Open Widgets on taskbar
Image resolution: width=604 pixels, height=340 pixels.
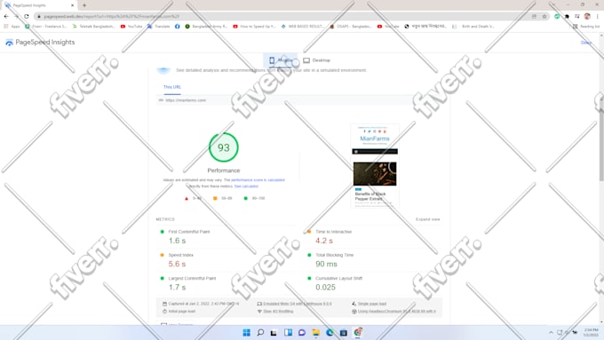288,332
